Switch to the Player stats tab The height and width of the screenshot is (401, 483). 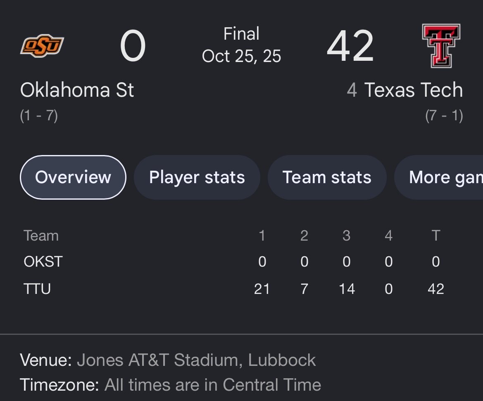pyautogui.click(x=197, y=177)
